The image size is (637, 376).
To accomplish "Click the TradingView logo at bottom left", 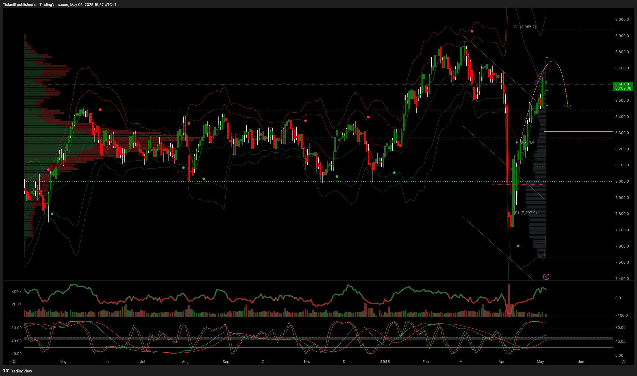I will [18, 371].
